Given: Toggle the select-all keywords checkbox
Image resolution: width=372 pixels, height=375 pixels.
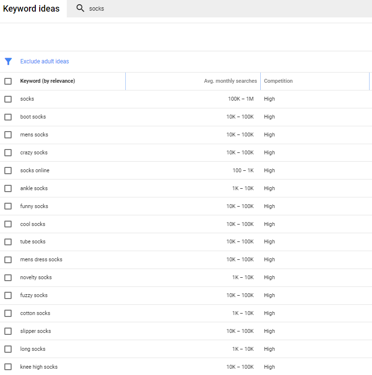Looking at the screenshot, I should click(8, 81).
